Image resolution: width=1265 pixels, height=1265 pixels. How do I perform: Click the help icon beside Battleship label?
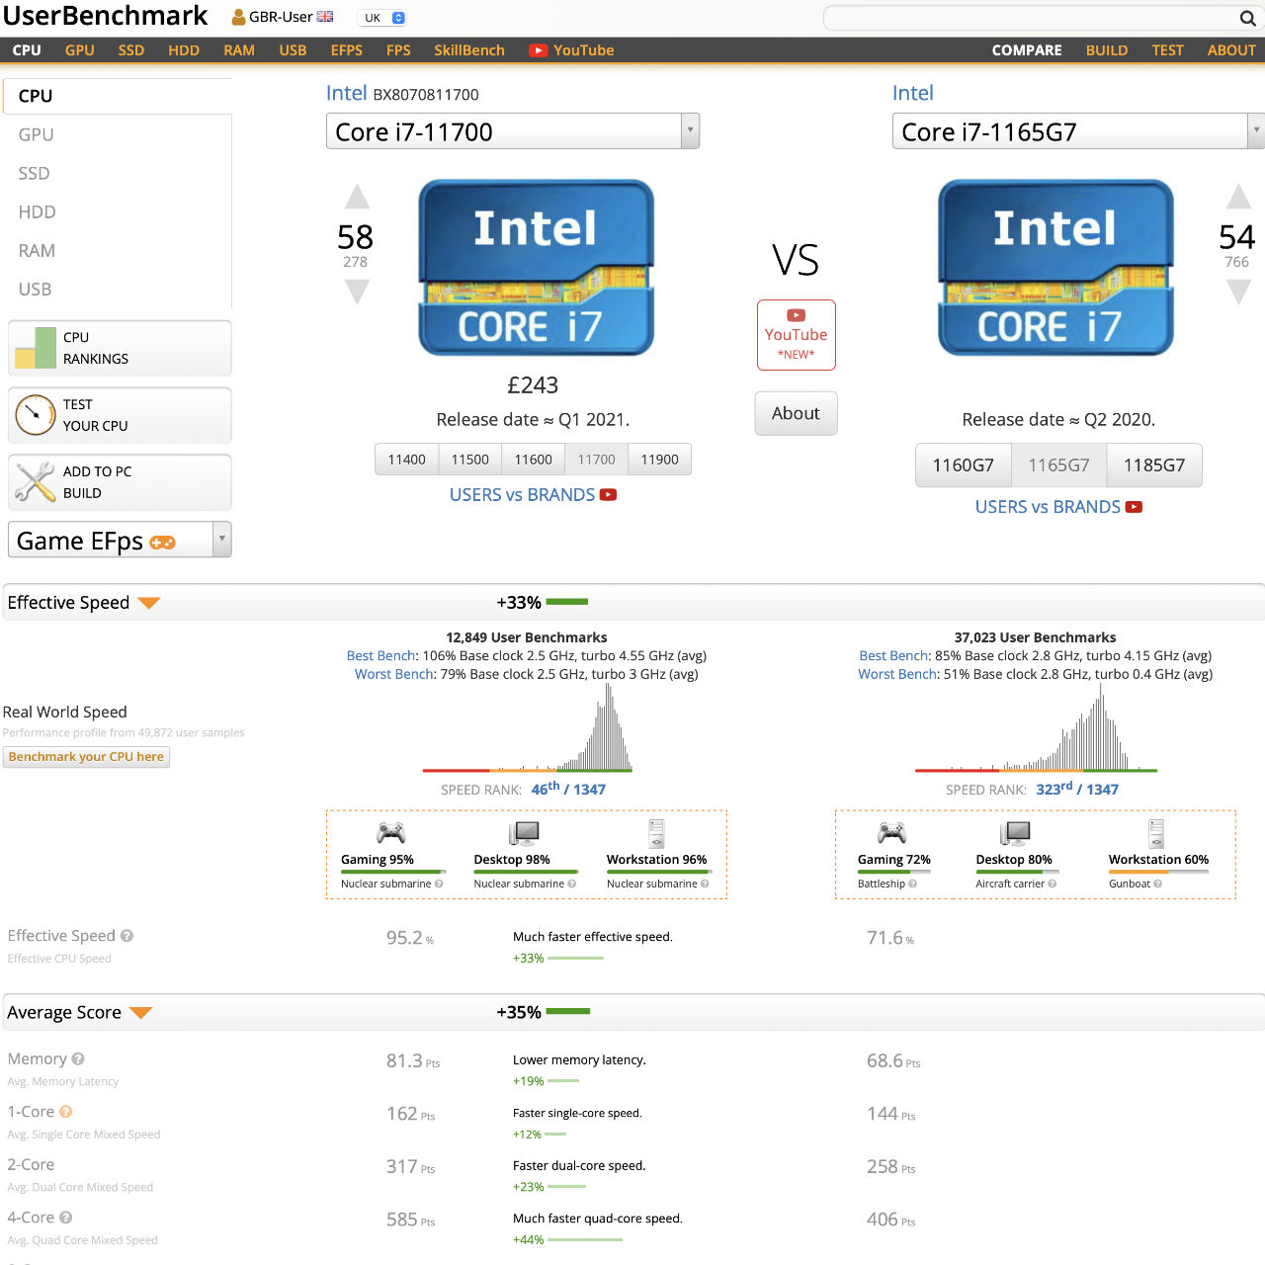(x=912, y=884)
